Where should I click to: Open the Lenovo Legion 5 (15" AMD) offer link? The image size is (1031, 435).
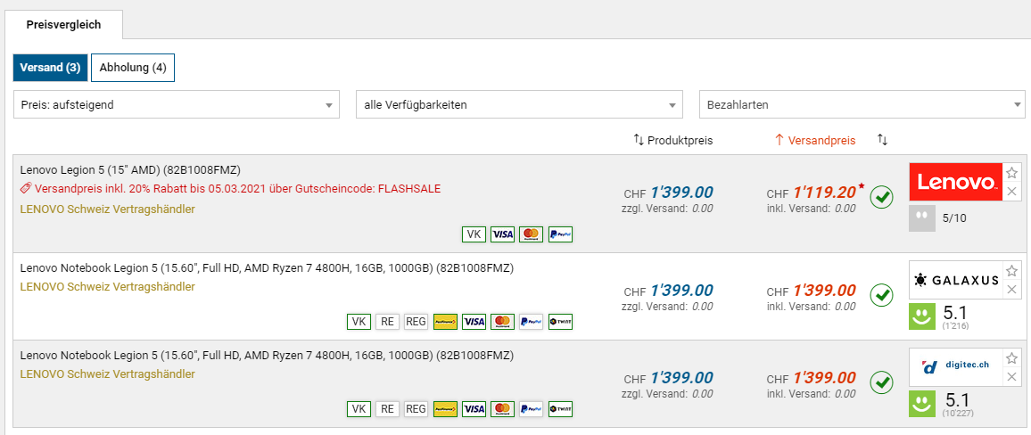click(x=130, y=169)
